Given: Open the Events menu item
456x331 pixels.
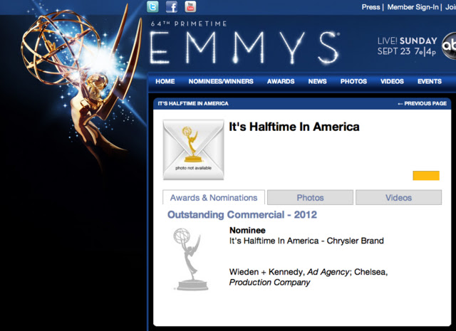Looking at the screenshot, I should (x=430, y=81).
